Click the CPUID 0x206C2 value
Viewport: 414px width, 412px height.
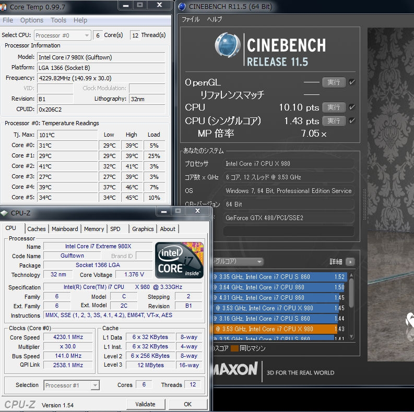point(101,110)
